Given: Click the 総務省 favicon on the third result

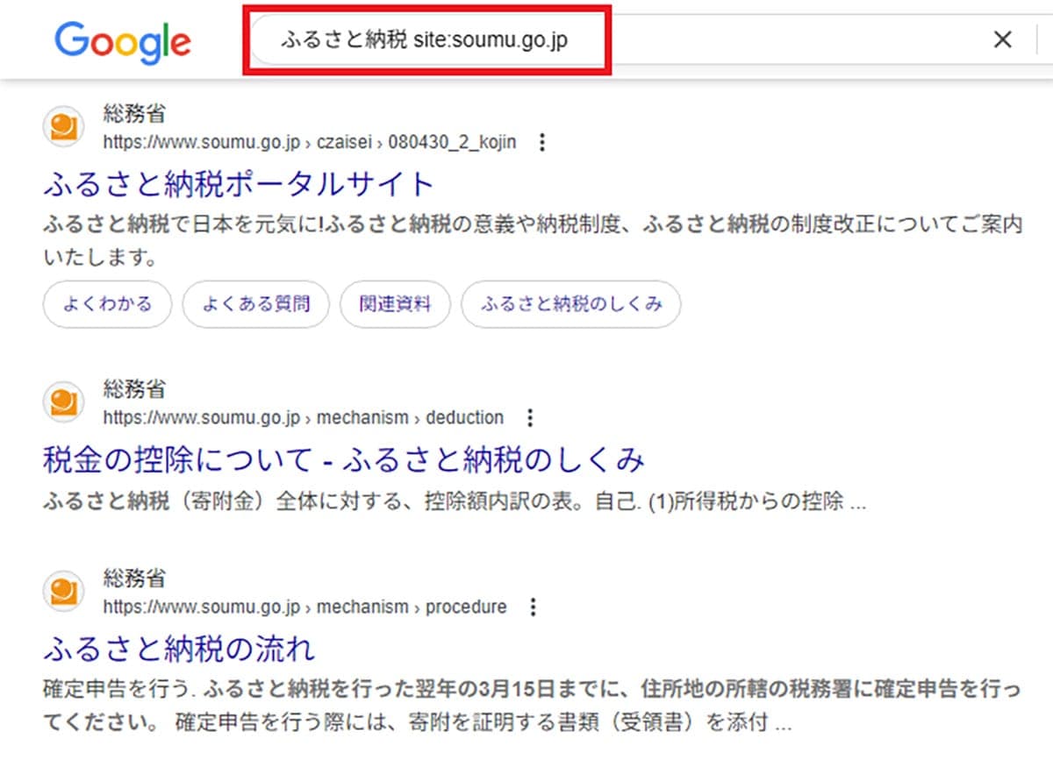Looking at the screenshot, I should [x=61, y=590].
